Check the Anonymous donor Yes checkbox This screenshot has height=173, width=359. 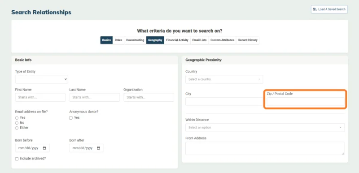(71, 118)
